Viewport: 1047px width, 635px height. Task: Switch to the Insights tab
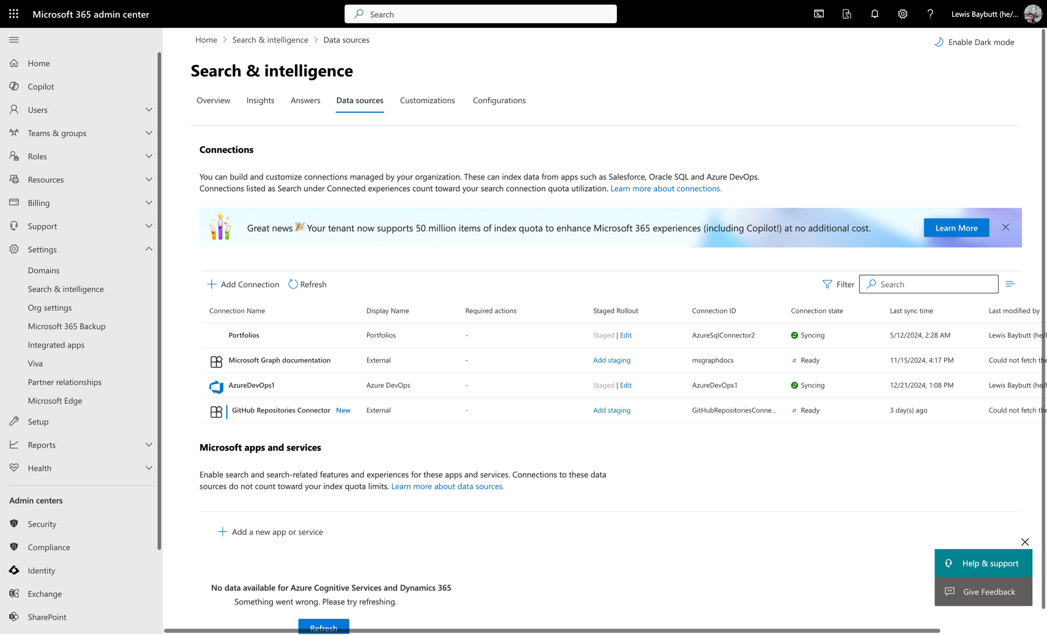tap(260, 100)
